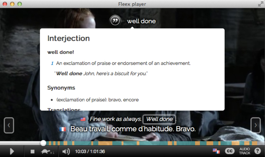The width and height of the screenshot is (265, 157).
Task: Click 'Fine work as always' subtitle text
Action: click(x=115, y=119)
